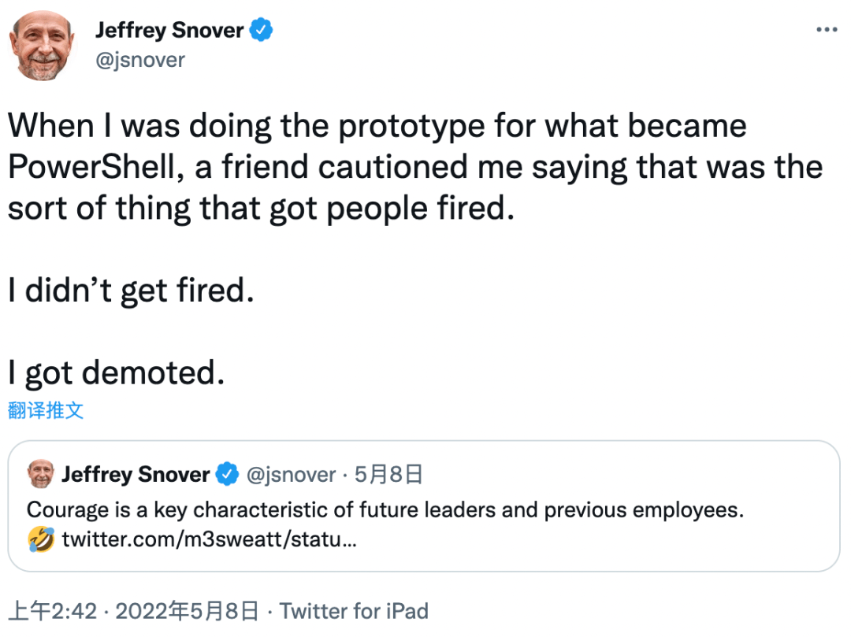Viewport: 851px width, 637px height.
Task: Click the "I didn't get fired." line
Action: (132, 291)
